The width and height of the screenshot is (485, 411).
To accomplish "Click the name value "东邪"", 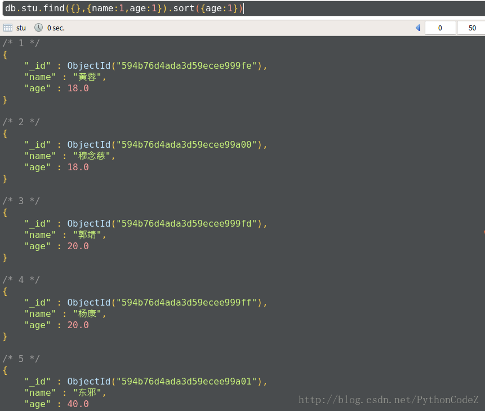I will [87, 393].
